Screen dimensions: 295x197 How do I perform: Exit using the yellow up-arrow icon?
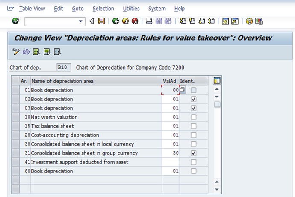(126, 21)
